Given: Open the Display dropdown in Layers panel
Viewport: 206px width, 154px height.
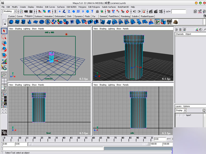Looking at the screenshot, I should [185, 110].
